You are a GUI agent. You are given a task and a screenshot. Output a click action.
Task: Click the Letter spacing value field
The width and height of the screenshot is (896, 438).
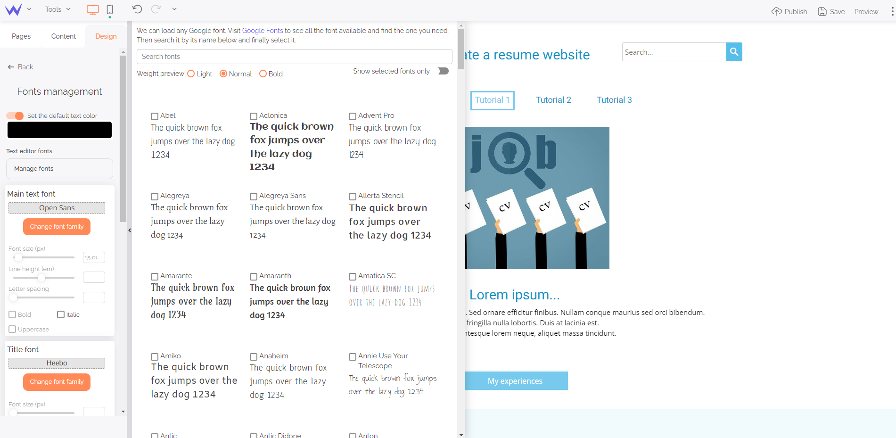94,298
